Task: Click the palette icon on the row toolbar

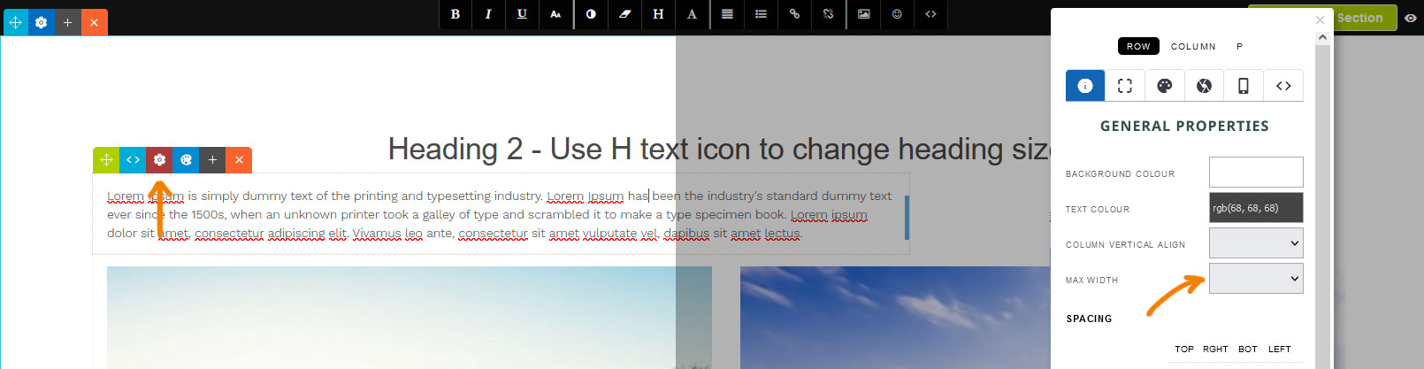Action: [x=186, y=160]
